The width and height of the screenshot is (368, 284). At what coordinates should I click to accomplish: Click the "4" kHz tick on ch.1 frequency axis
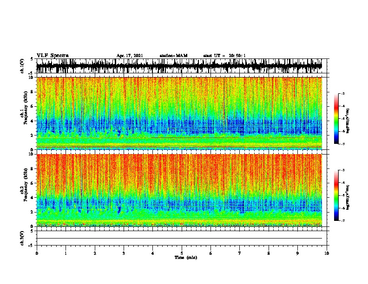pyautogui.click(x=33, y=121)
